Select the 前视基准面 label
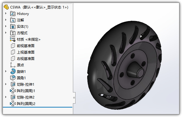This screenshot has width=182, height=117. [26, 46]
